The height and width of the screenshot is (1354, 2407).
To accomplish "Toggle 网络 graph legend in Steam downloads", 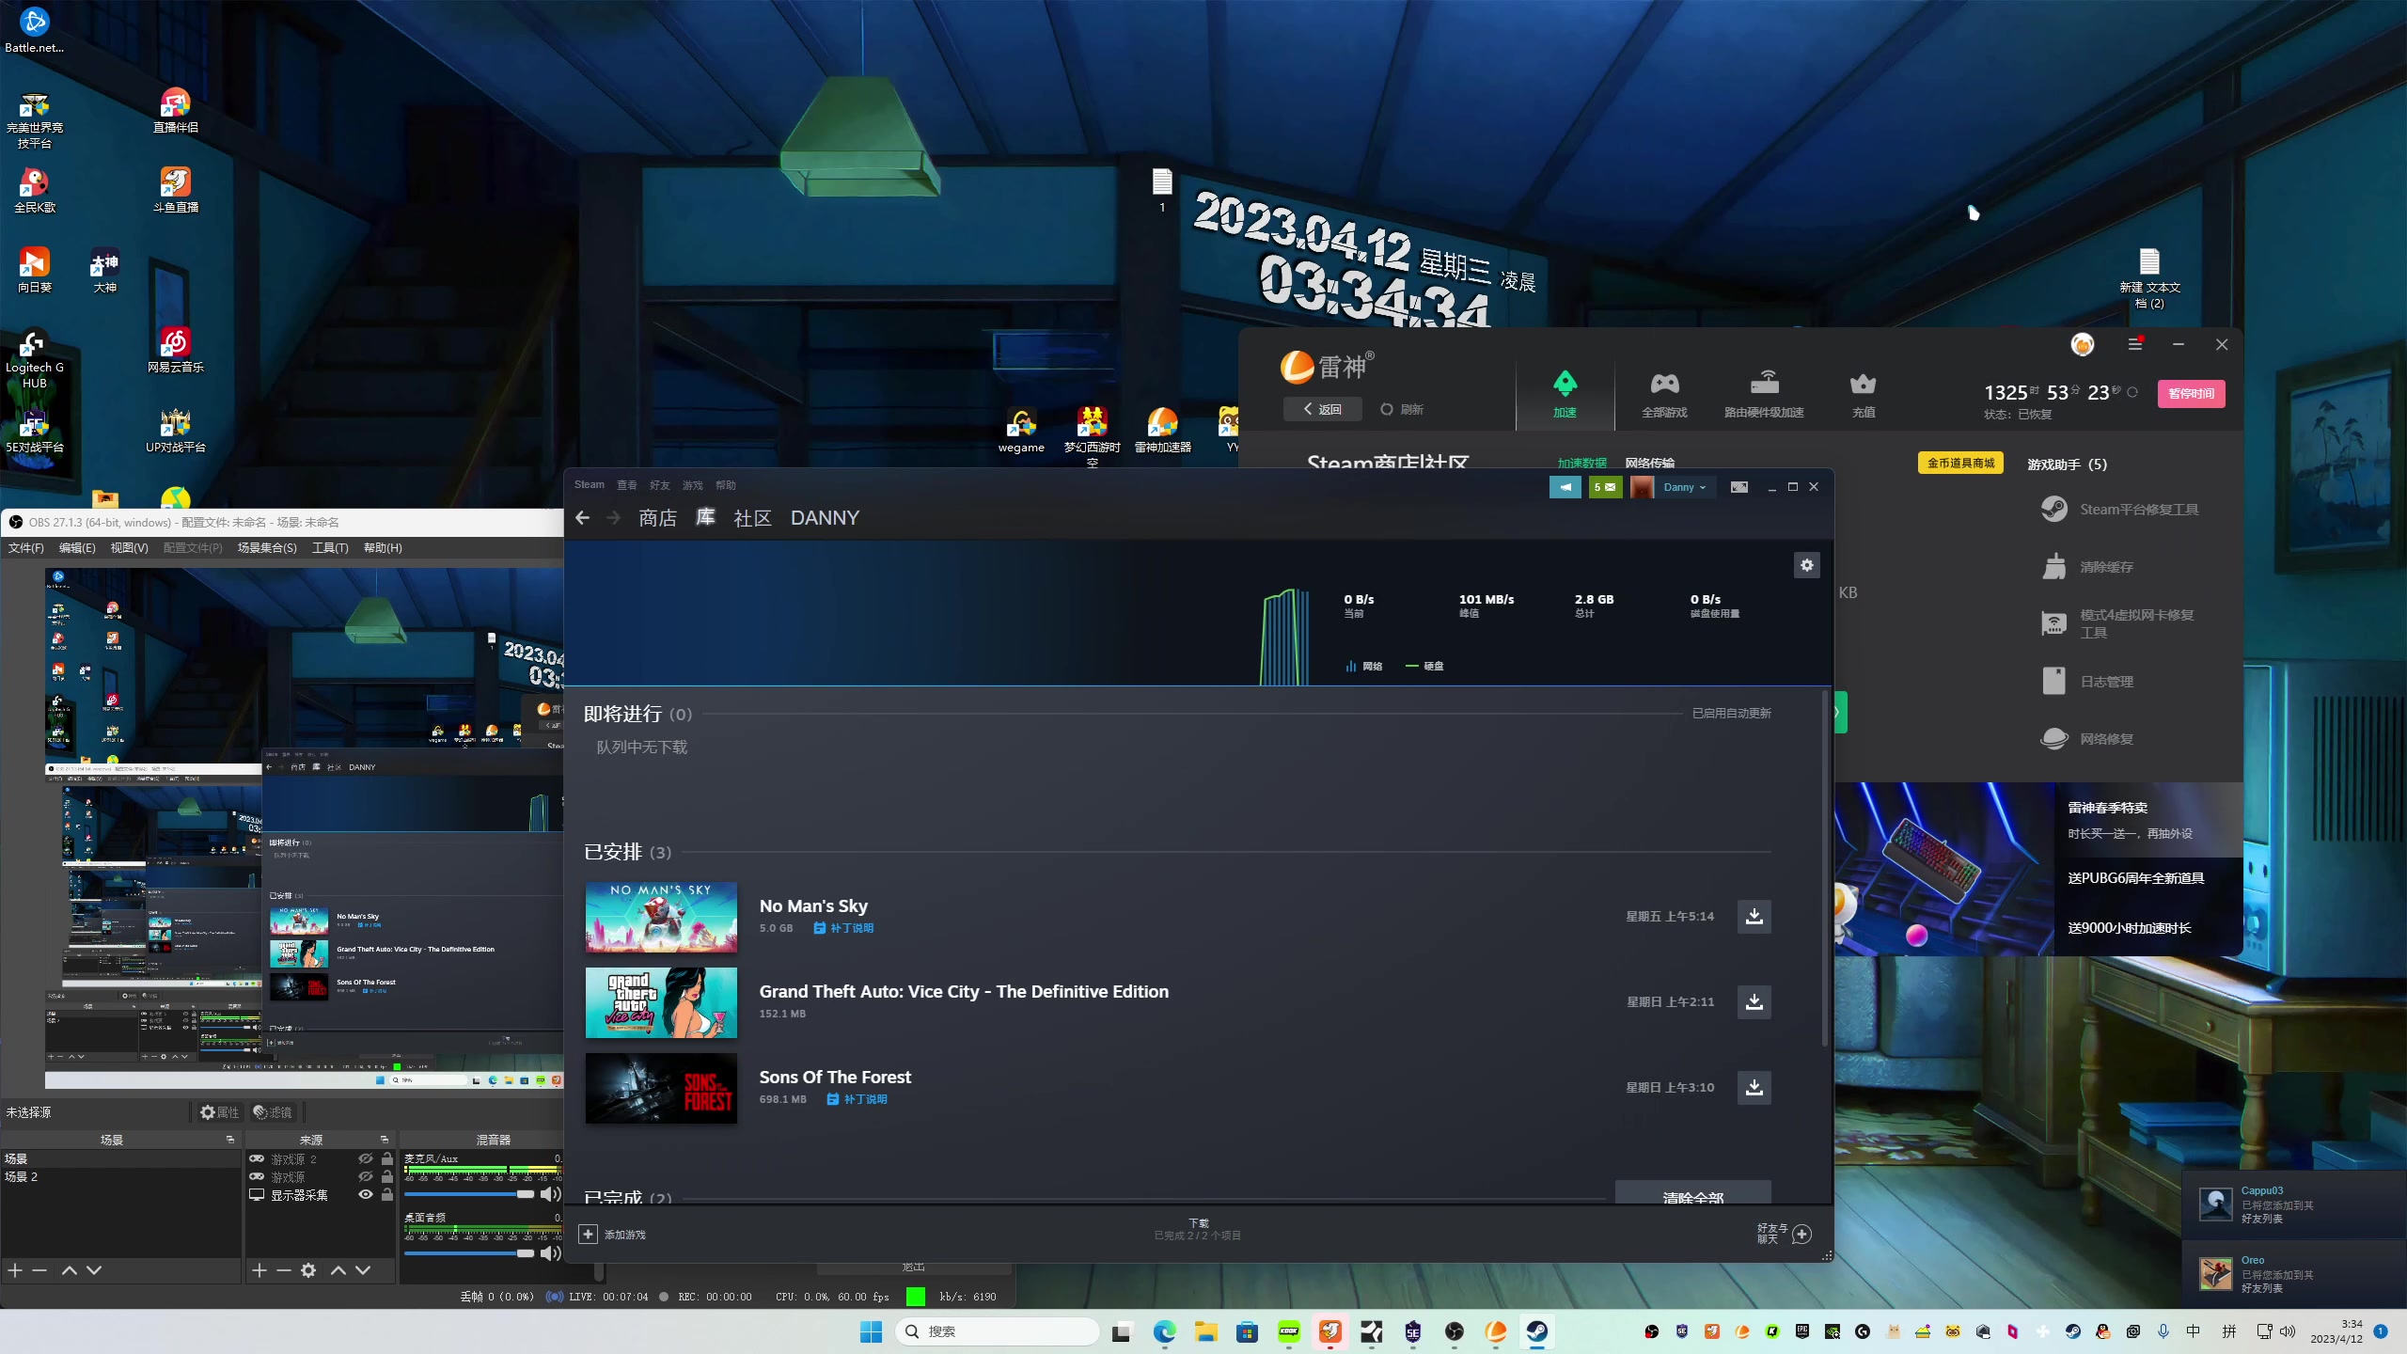I will (x=1364, y=666).
